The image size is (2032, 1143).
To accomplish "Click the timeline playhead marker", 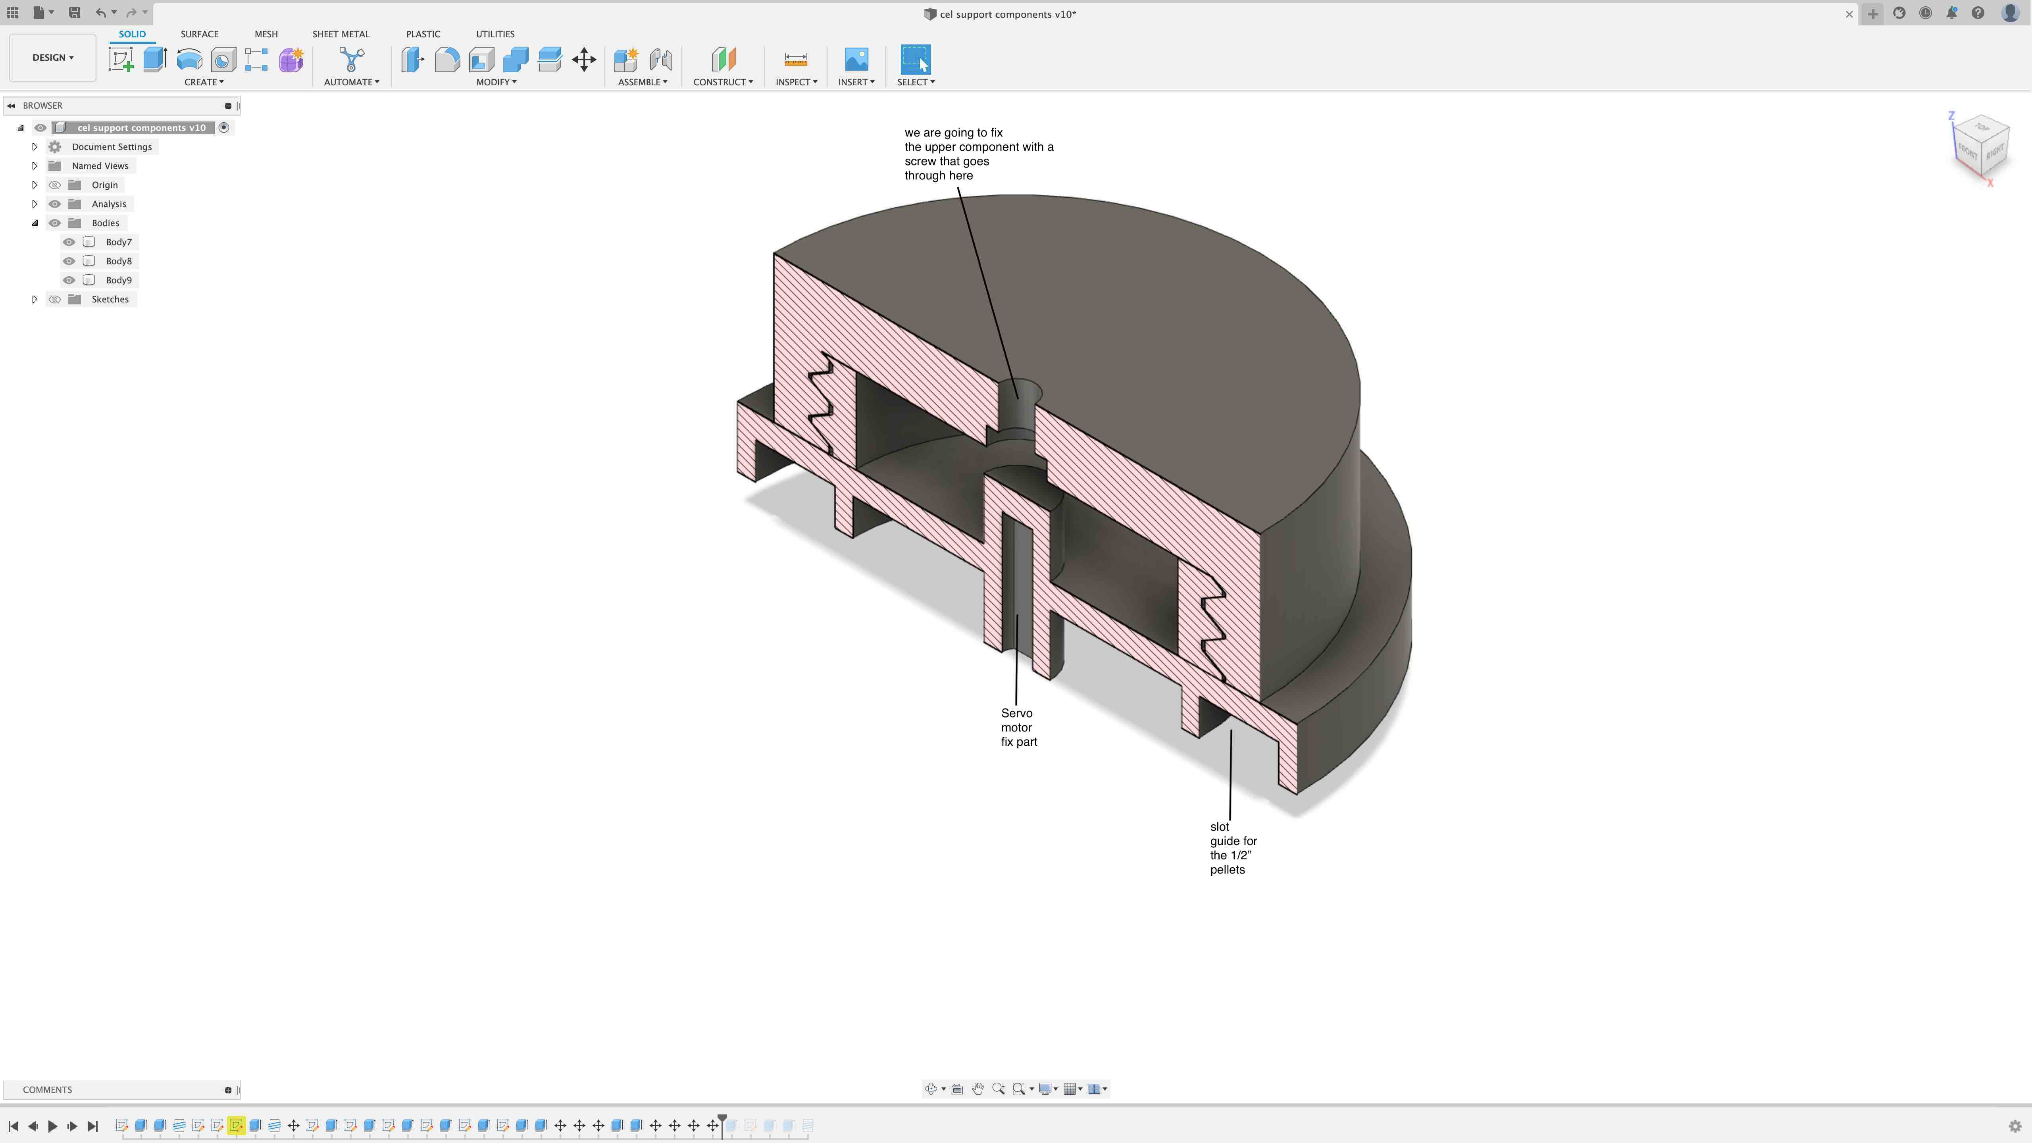I will point(722,1117).
